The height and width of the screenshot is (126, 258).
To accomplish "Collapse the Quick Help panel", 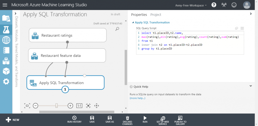I will tap(251, 86).
